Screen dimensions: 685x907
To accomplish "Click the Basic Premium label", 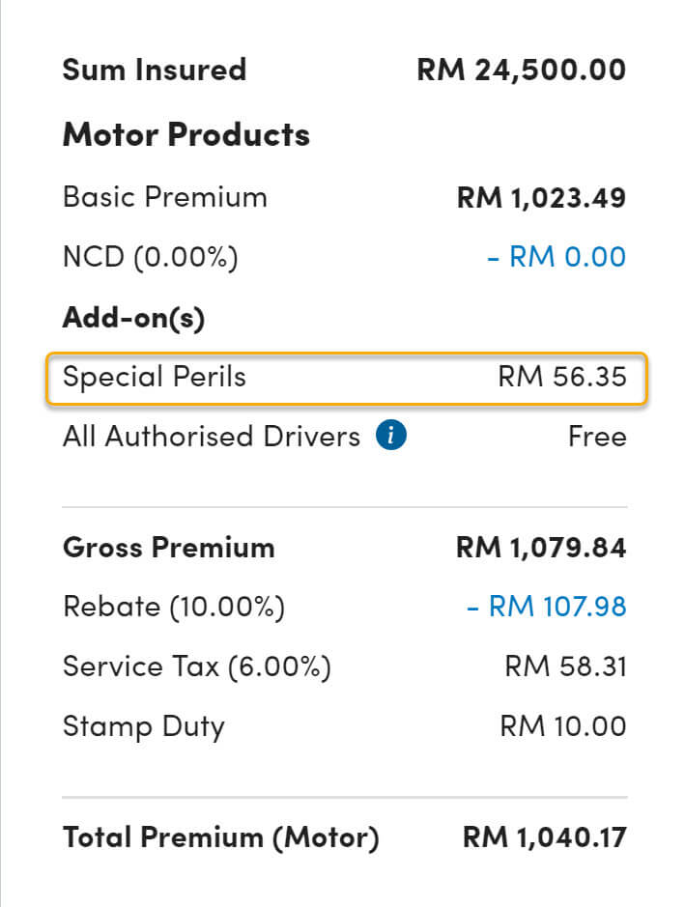I will click(x=165, y=197).
